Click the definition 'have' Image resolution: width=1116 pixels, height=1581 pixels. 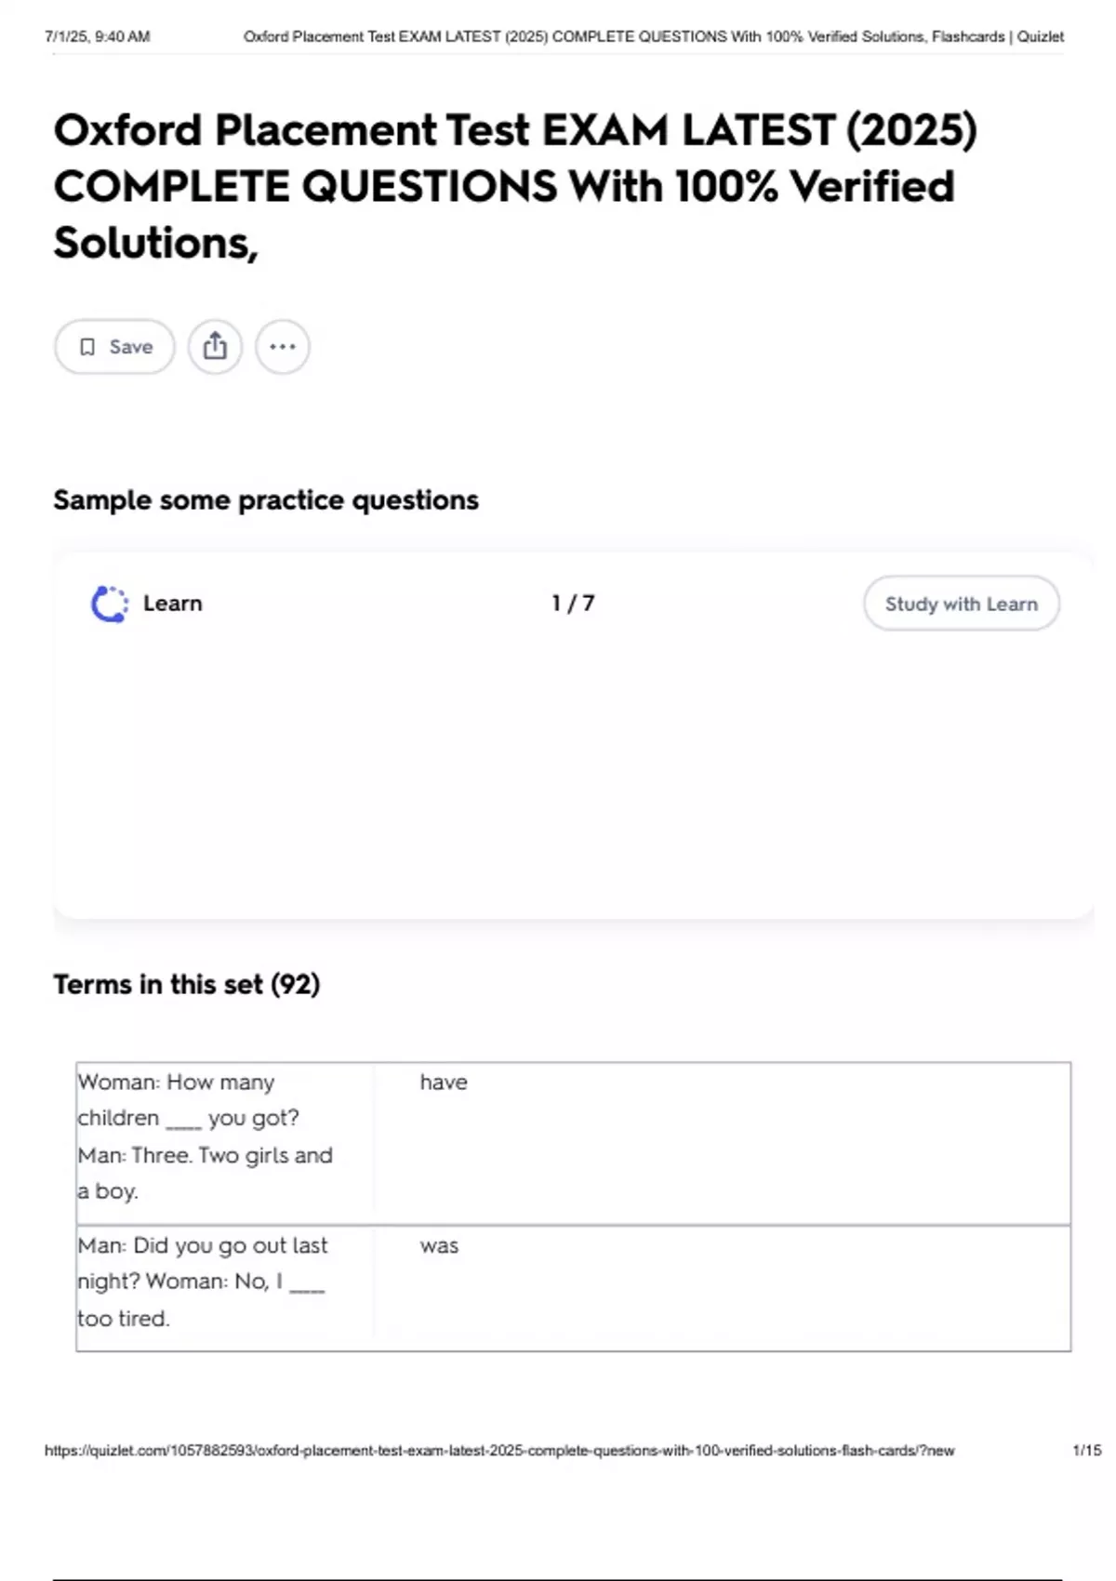click(x=444, y=1083)
